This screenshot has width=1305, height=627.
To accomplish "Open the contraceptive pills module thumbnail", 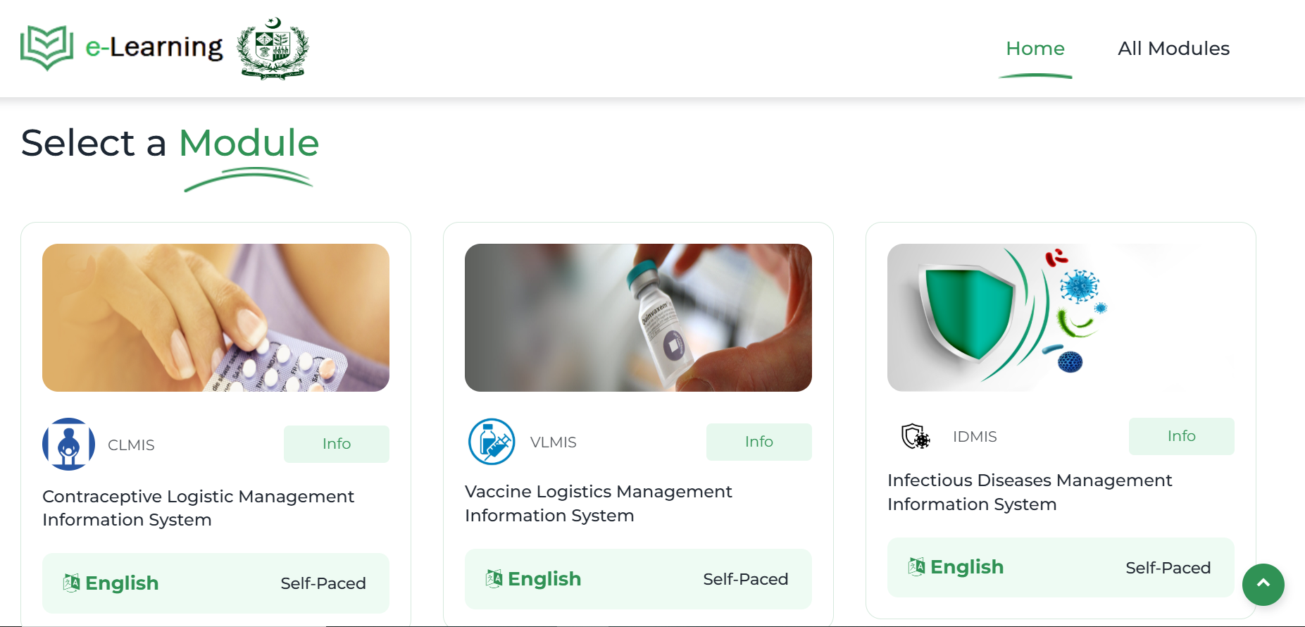I will coord(216,318).
